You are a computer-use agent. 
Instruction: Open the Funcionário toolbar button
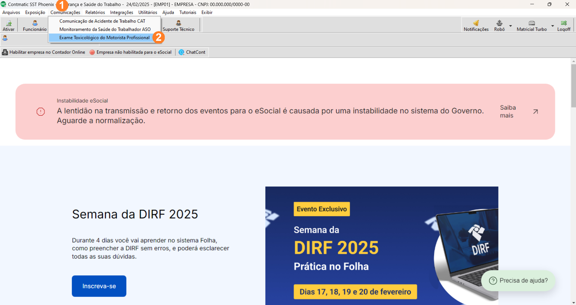click(x=35, y=26)
